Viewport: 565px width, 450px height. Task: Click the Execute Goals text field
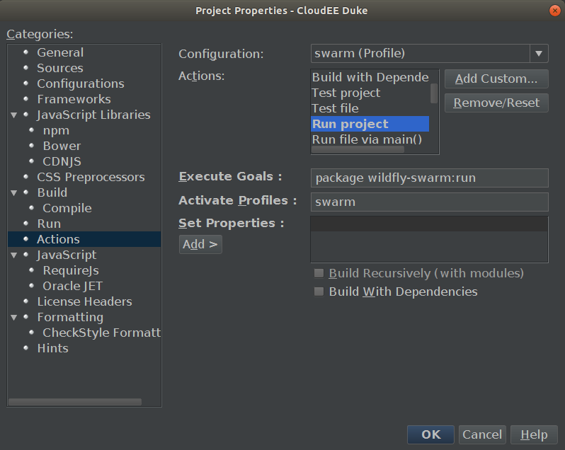click(429, 178)
